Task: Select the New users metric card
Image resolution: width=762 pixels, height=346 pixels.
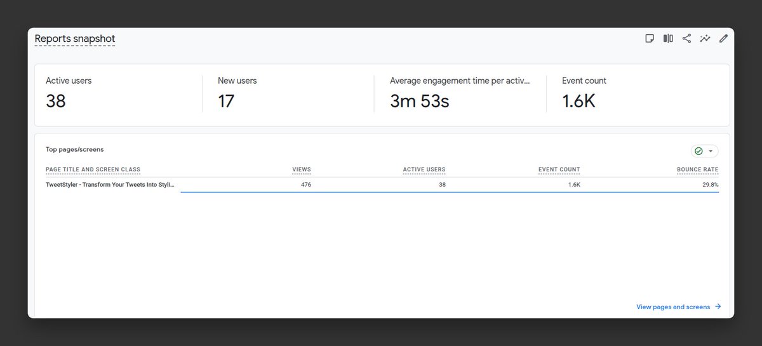Action: (288, 94)
